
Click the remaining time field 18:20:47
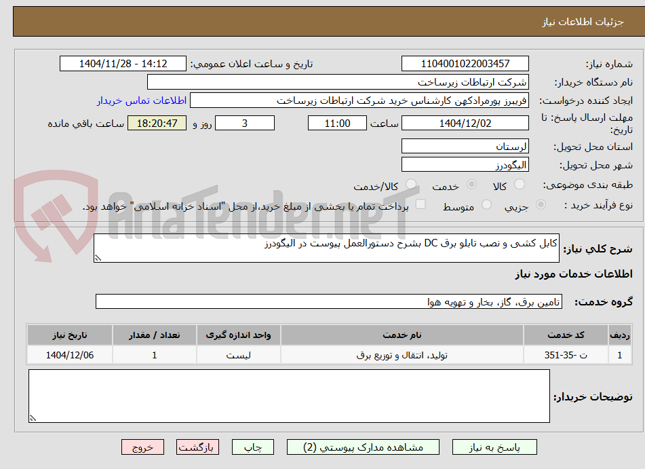click(x=157, y=123)
